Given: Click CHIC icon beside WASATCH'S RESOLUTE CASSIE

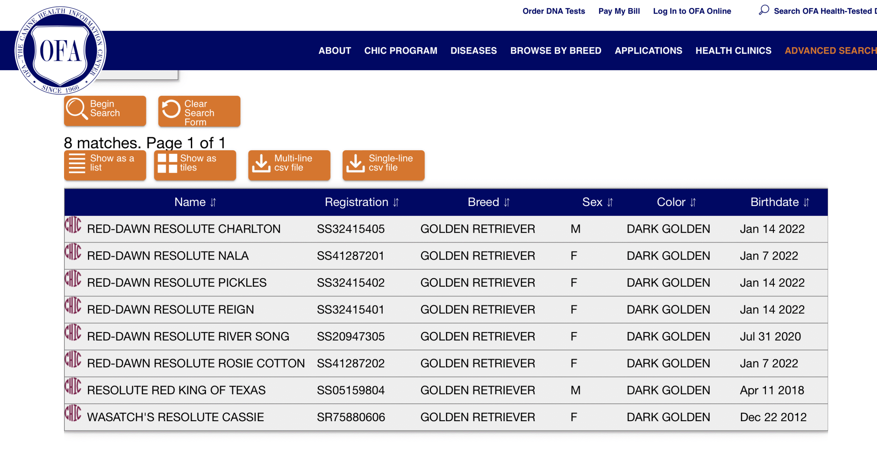Looking at the screenshot, I should [x=73, y=413].
